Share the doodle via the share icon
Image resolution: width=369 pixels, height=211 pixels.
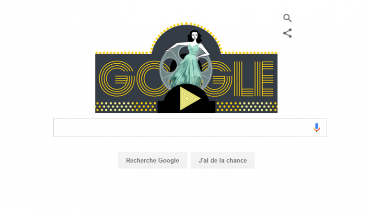click(288, 33)
